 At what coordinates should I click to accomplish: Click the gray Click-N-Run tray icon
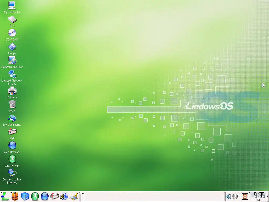point(235,196)
